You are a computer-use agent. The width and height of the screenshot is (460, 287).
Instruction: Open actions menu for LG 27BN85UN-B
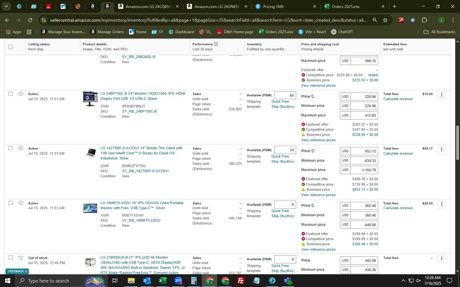click(442, 259)
